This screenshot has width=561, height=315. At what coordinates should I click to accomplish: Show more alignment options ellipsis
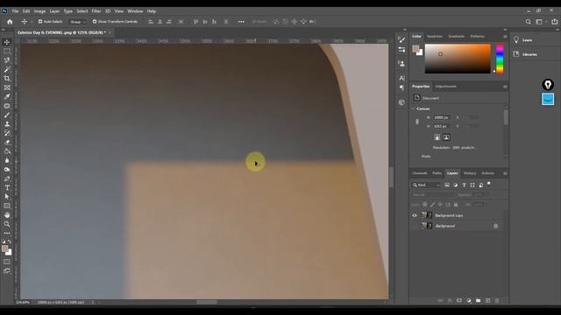coord(241,22)
